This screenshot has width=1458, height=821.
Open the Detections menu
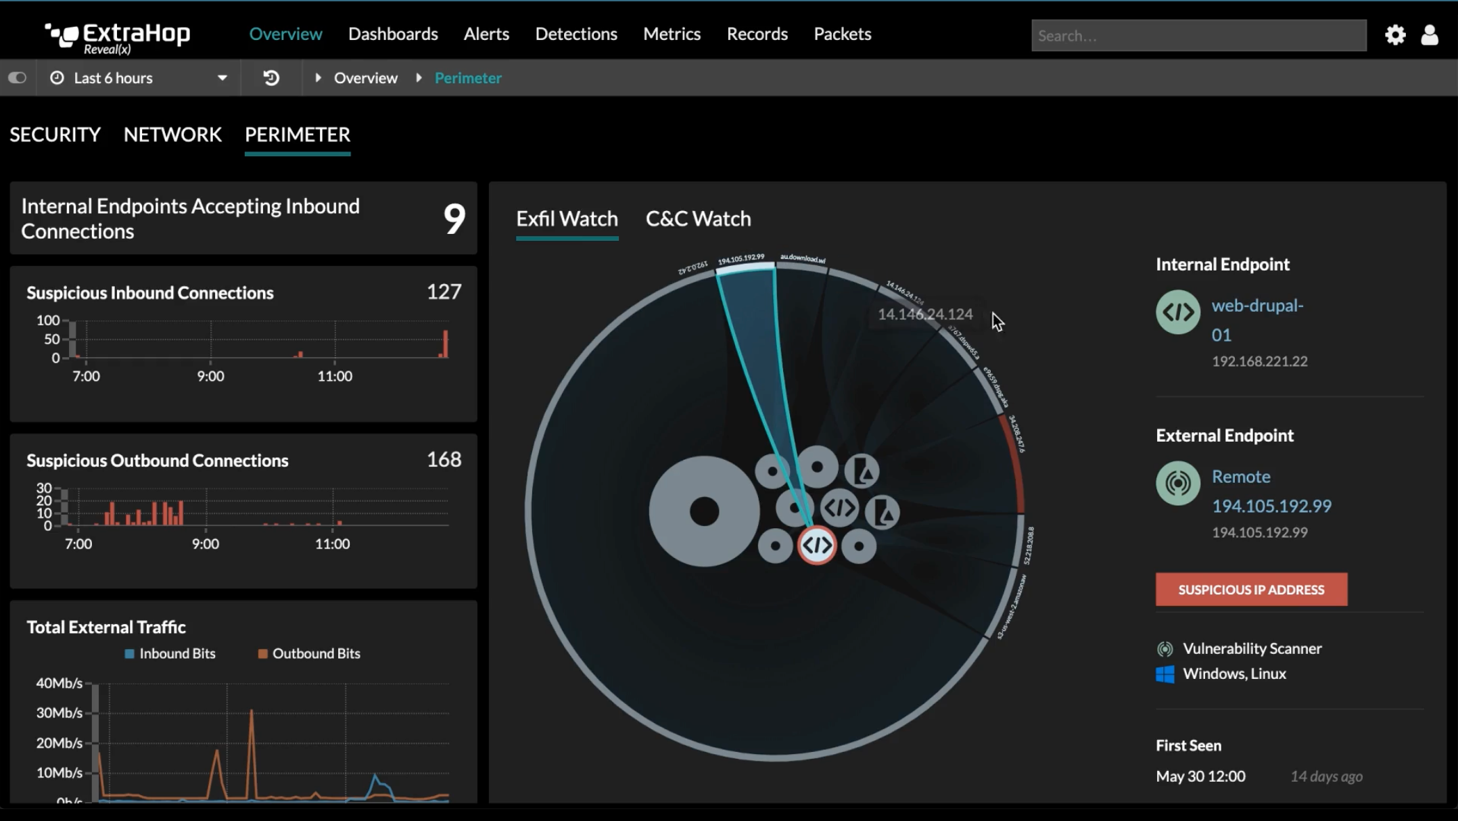(575, 34)
